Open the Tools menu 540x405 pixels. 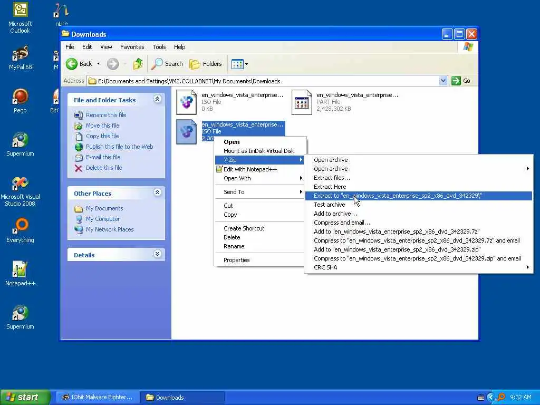(x=159, y=47)
